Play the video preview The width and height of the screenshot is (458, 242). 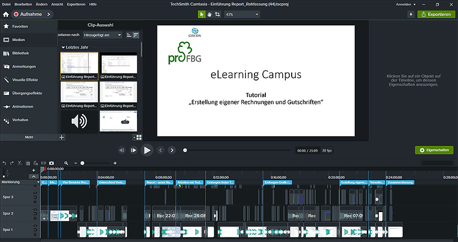[147, 151]
